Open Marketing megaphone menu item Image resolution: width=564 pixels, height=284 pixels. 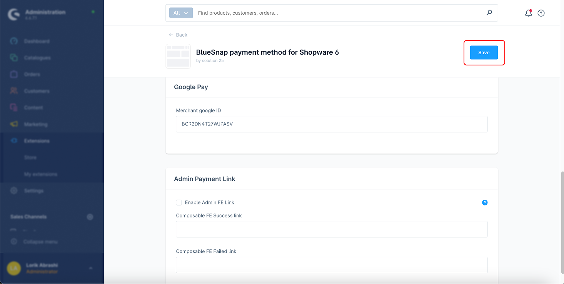tap(35, 124)
